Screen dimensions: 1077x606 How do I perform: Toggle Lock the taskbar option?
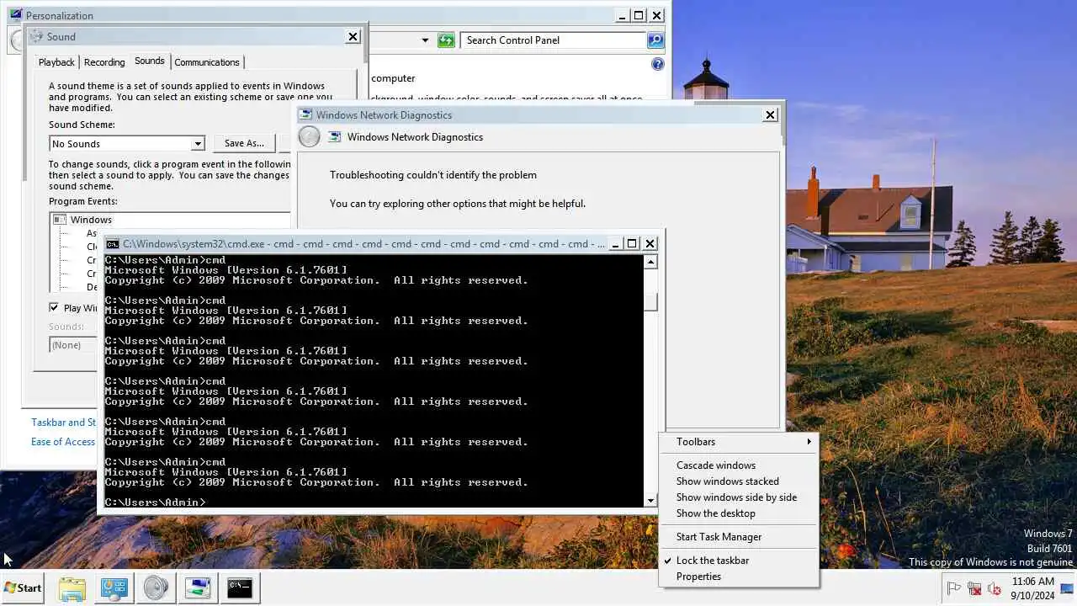738,561
